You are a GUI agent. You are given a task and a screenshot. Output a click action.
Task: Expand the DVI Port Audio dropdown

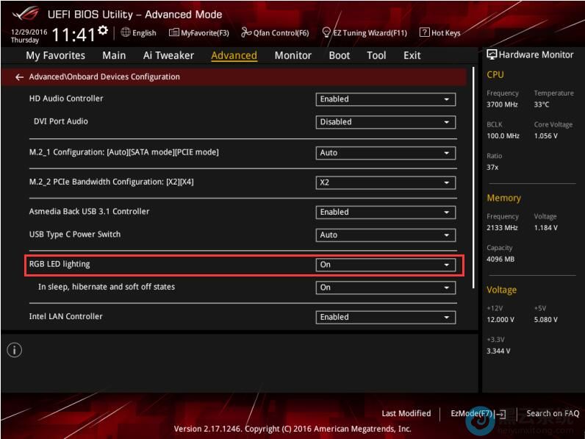click(385, 122)
